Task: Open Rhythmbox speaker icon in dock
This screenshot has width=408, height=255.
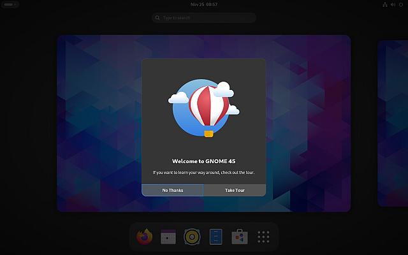Action: [192, 237]
